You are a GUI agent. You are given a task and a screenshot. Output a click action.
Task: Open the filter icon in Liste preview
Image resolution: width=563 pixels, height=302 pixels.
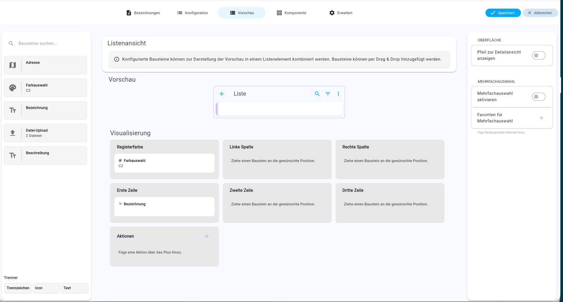pos(328,94)
